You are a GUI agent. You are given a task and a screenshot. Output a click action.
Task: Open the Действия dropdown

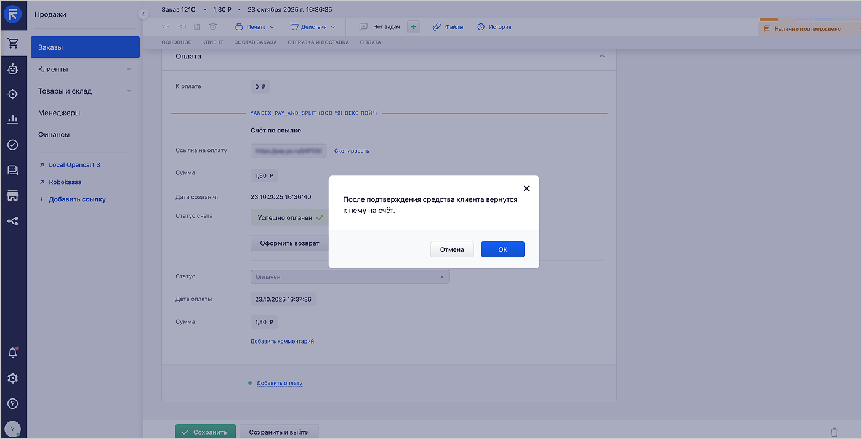(x=313, y=27)
